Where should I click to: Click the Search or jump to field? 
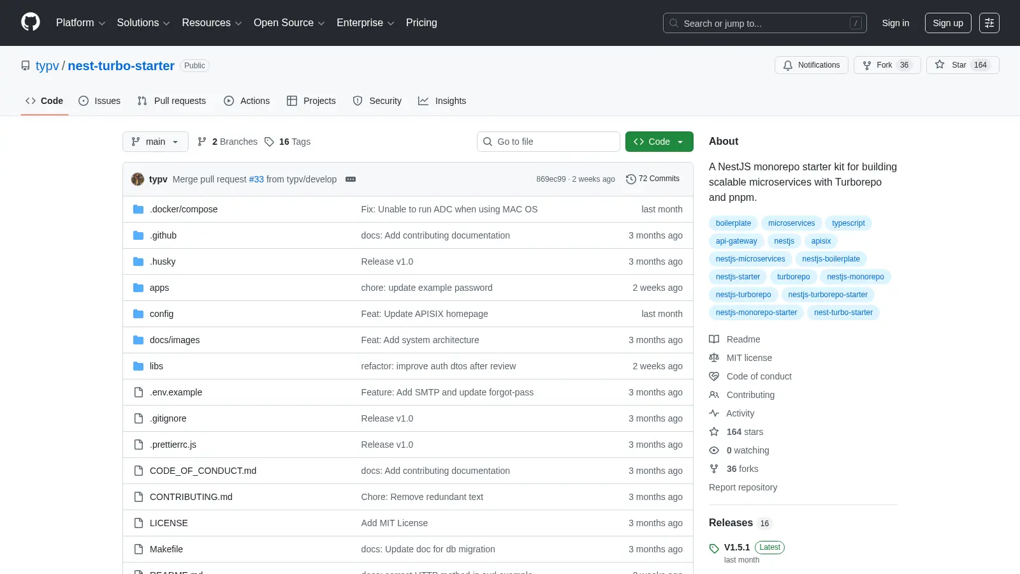point(765,23)
